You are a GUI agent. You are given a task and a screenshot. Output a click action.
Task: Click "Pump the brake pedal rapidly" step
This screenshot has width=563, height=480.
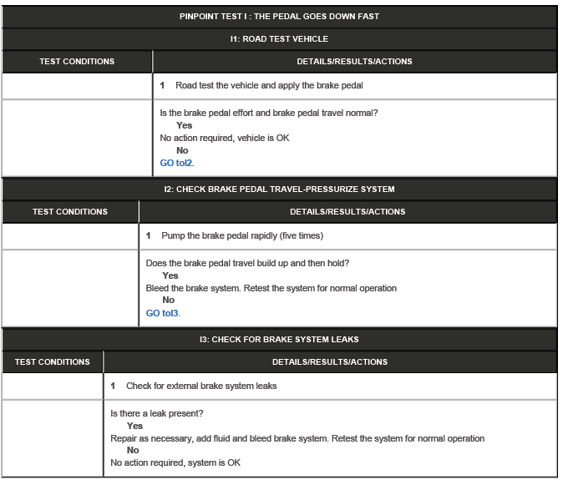pos(242,235)
